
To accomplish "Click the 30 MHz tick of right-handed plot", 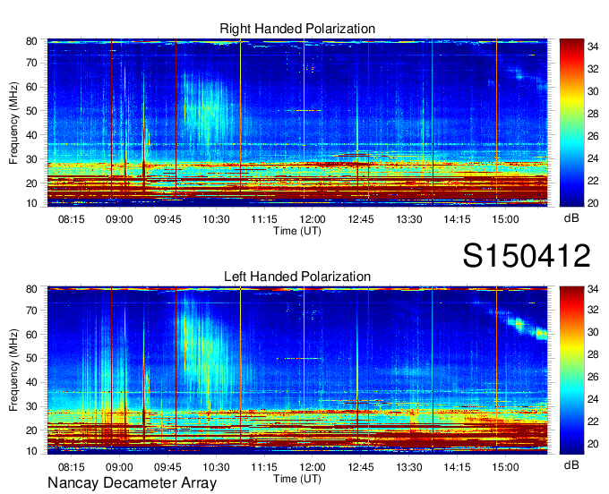I will pyautogui.click(x=32, y=159).
